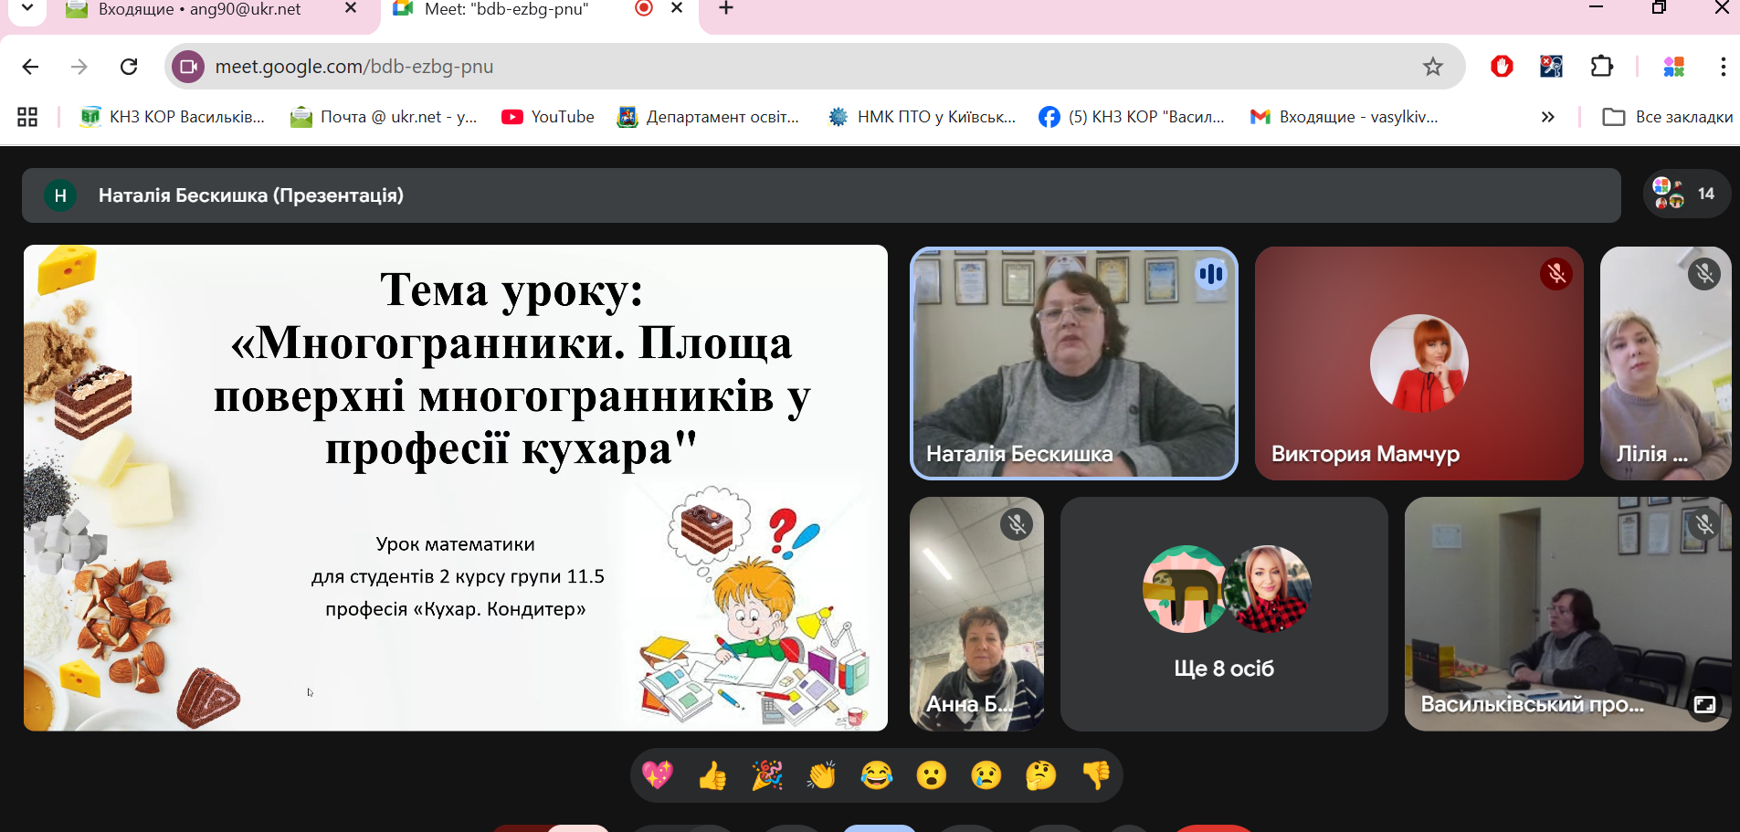Send the thinking face reaction
The image size is (1740, 832).
click(1041, 776)
